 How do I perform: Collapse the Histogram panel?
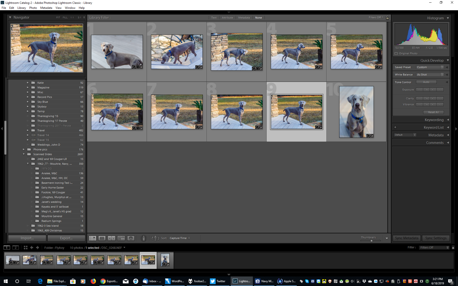pyautogui.click(x=448, y=18)
